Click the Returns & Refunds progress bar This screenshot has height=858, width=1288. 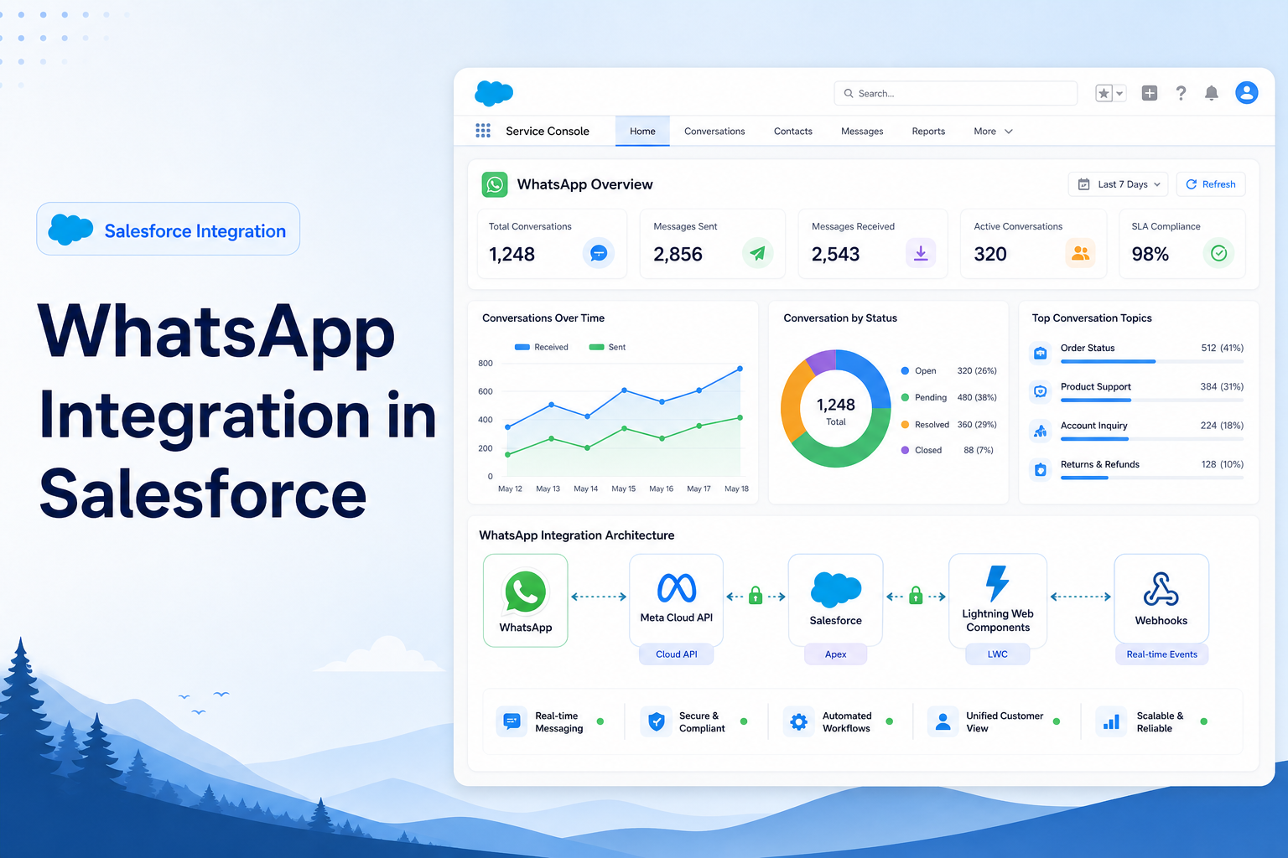pos(1152,478)
